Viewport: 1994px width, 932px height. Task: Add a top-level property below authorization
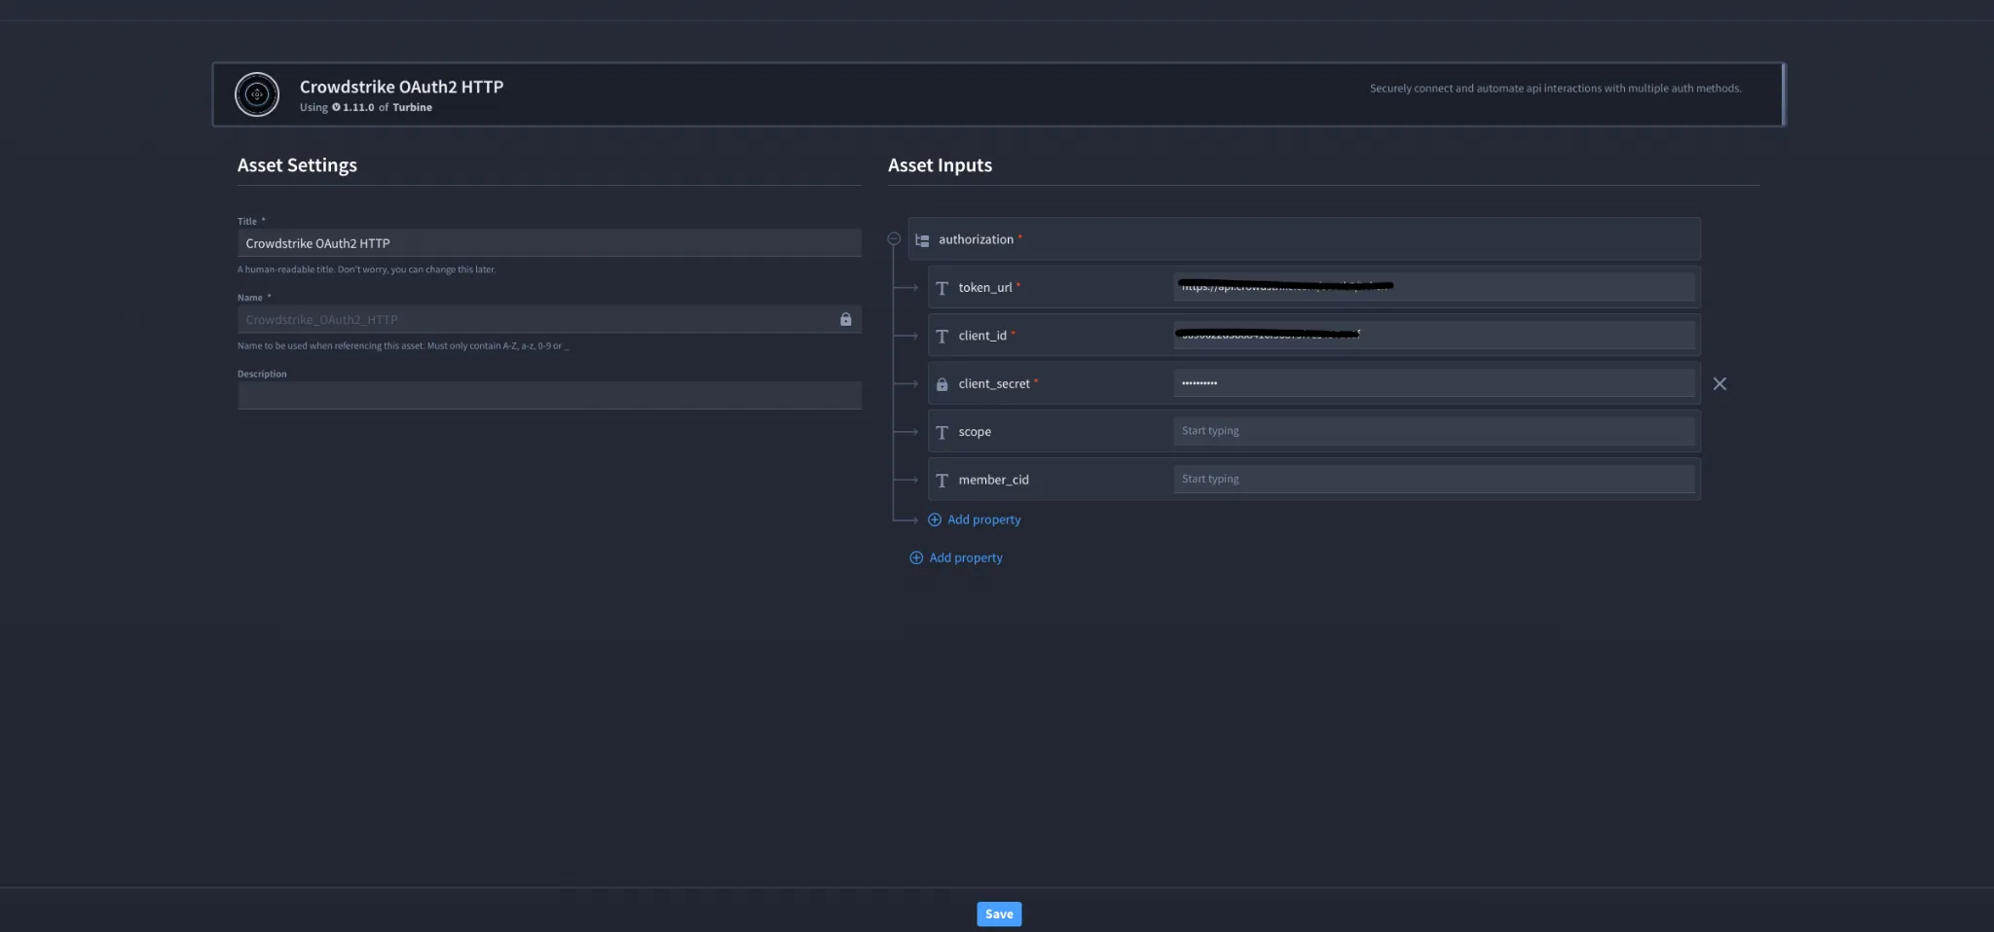coord(956,557)
